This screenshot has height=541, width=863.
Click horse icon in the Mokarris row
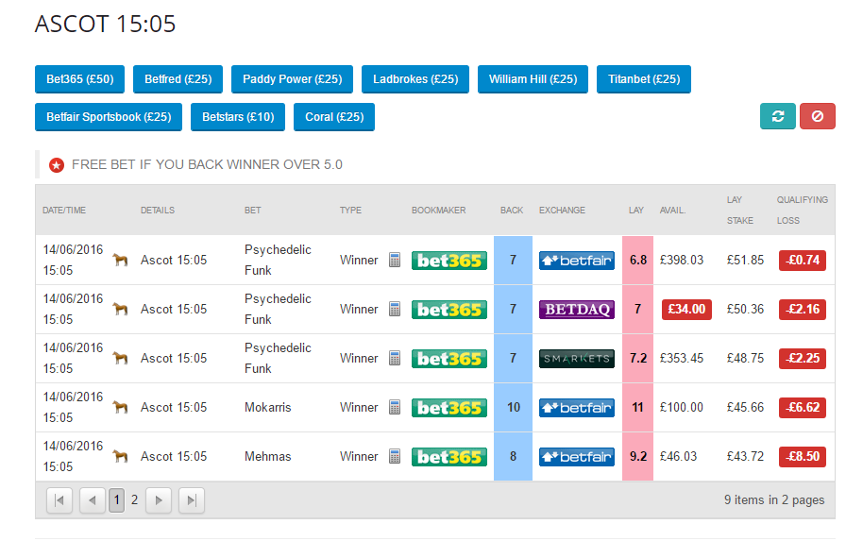tap(120, 407)
